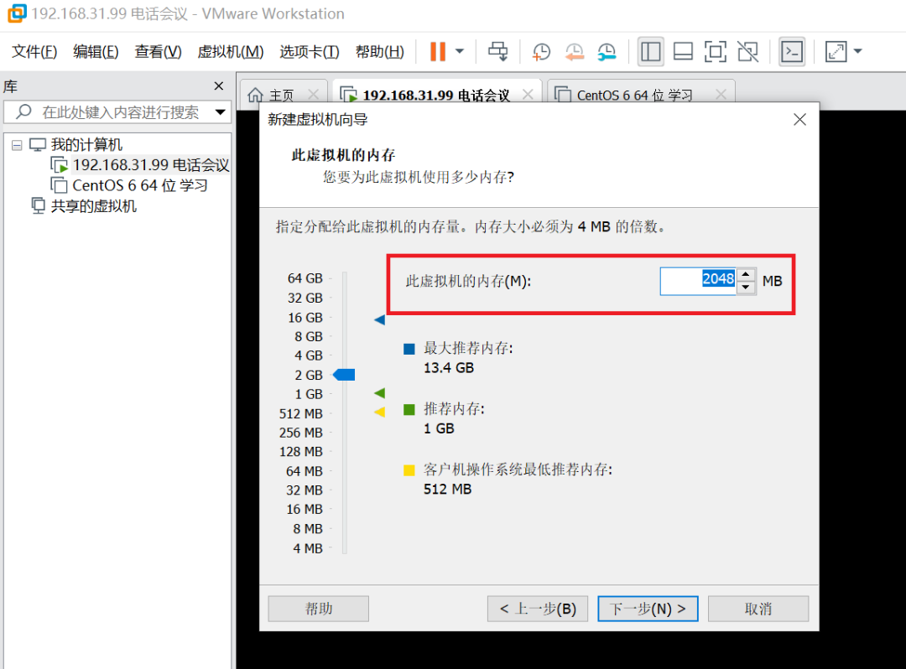Open the 文件(F) menu
The width and height of the screenshot is (906, 669).
34,51
